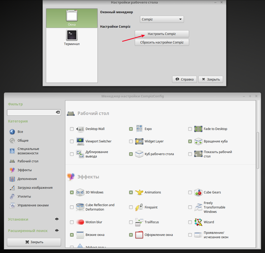The width and height of the screenshot is (265, 253).
Task: Click the Вращение куба plugin icon
Action: point(198,141)
